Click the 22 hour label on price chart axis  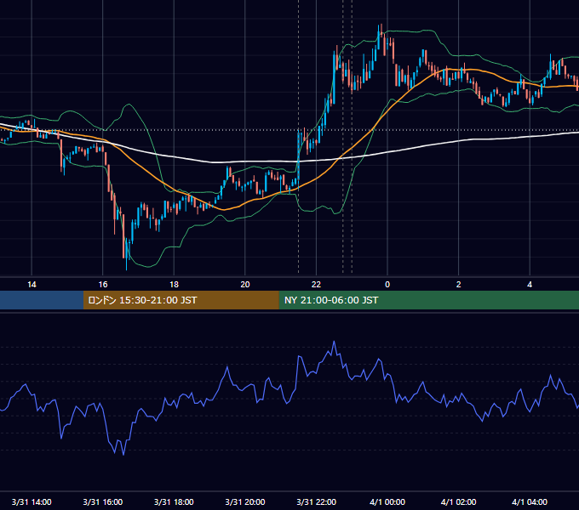[x=316, y=285]
